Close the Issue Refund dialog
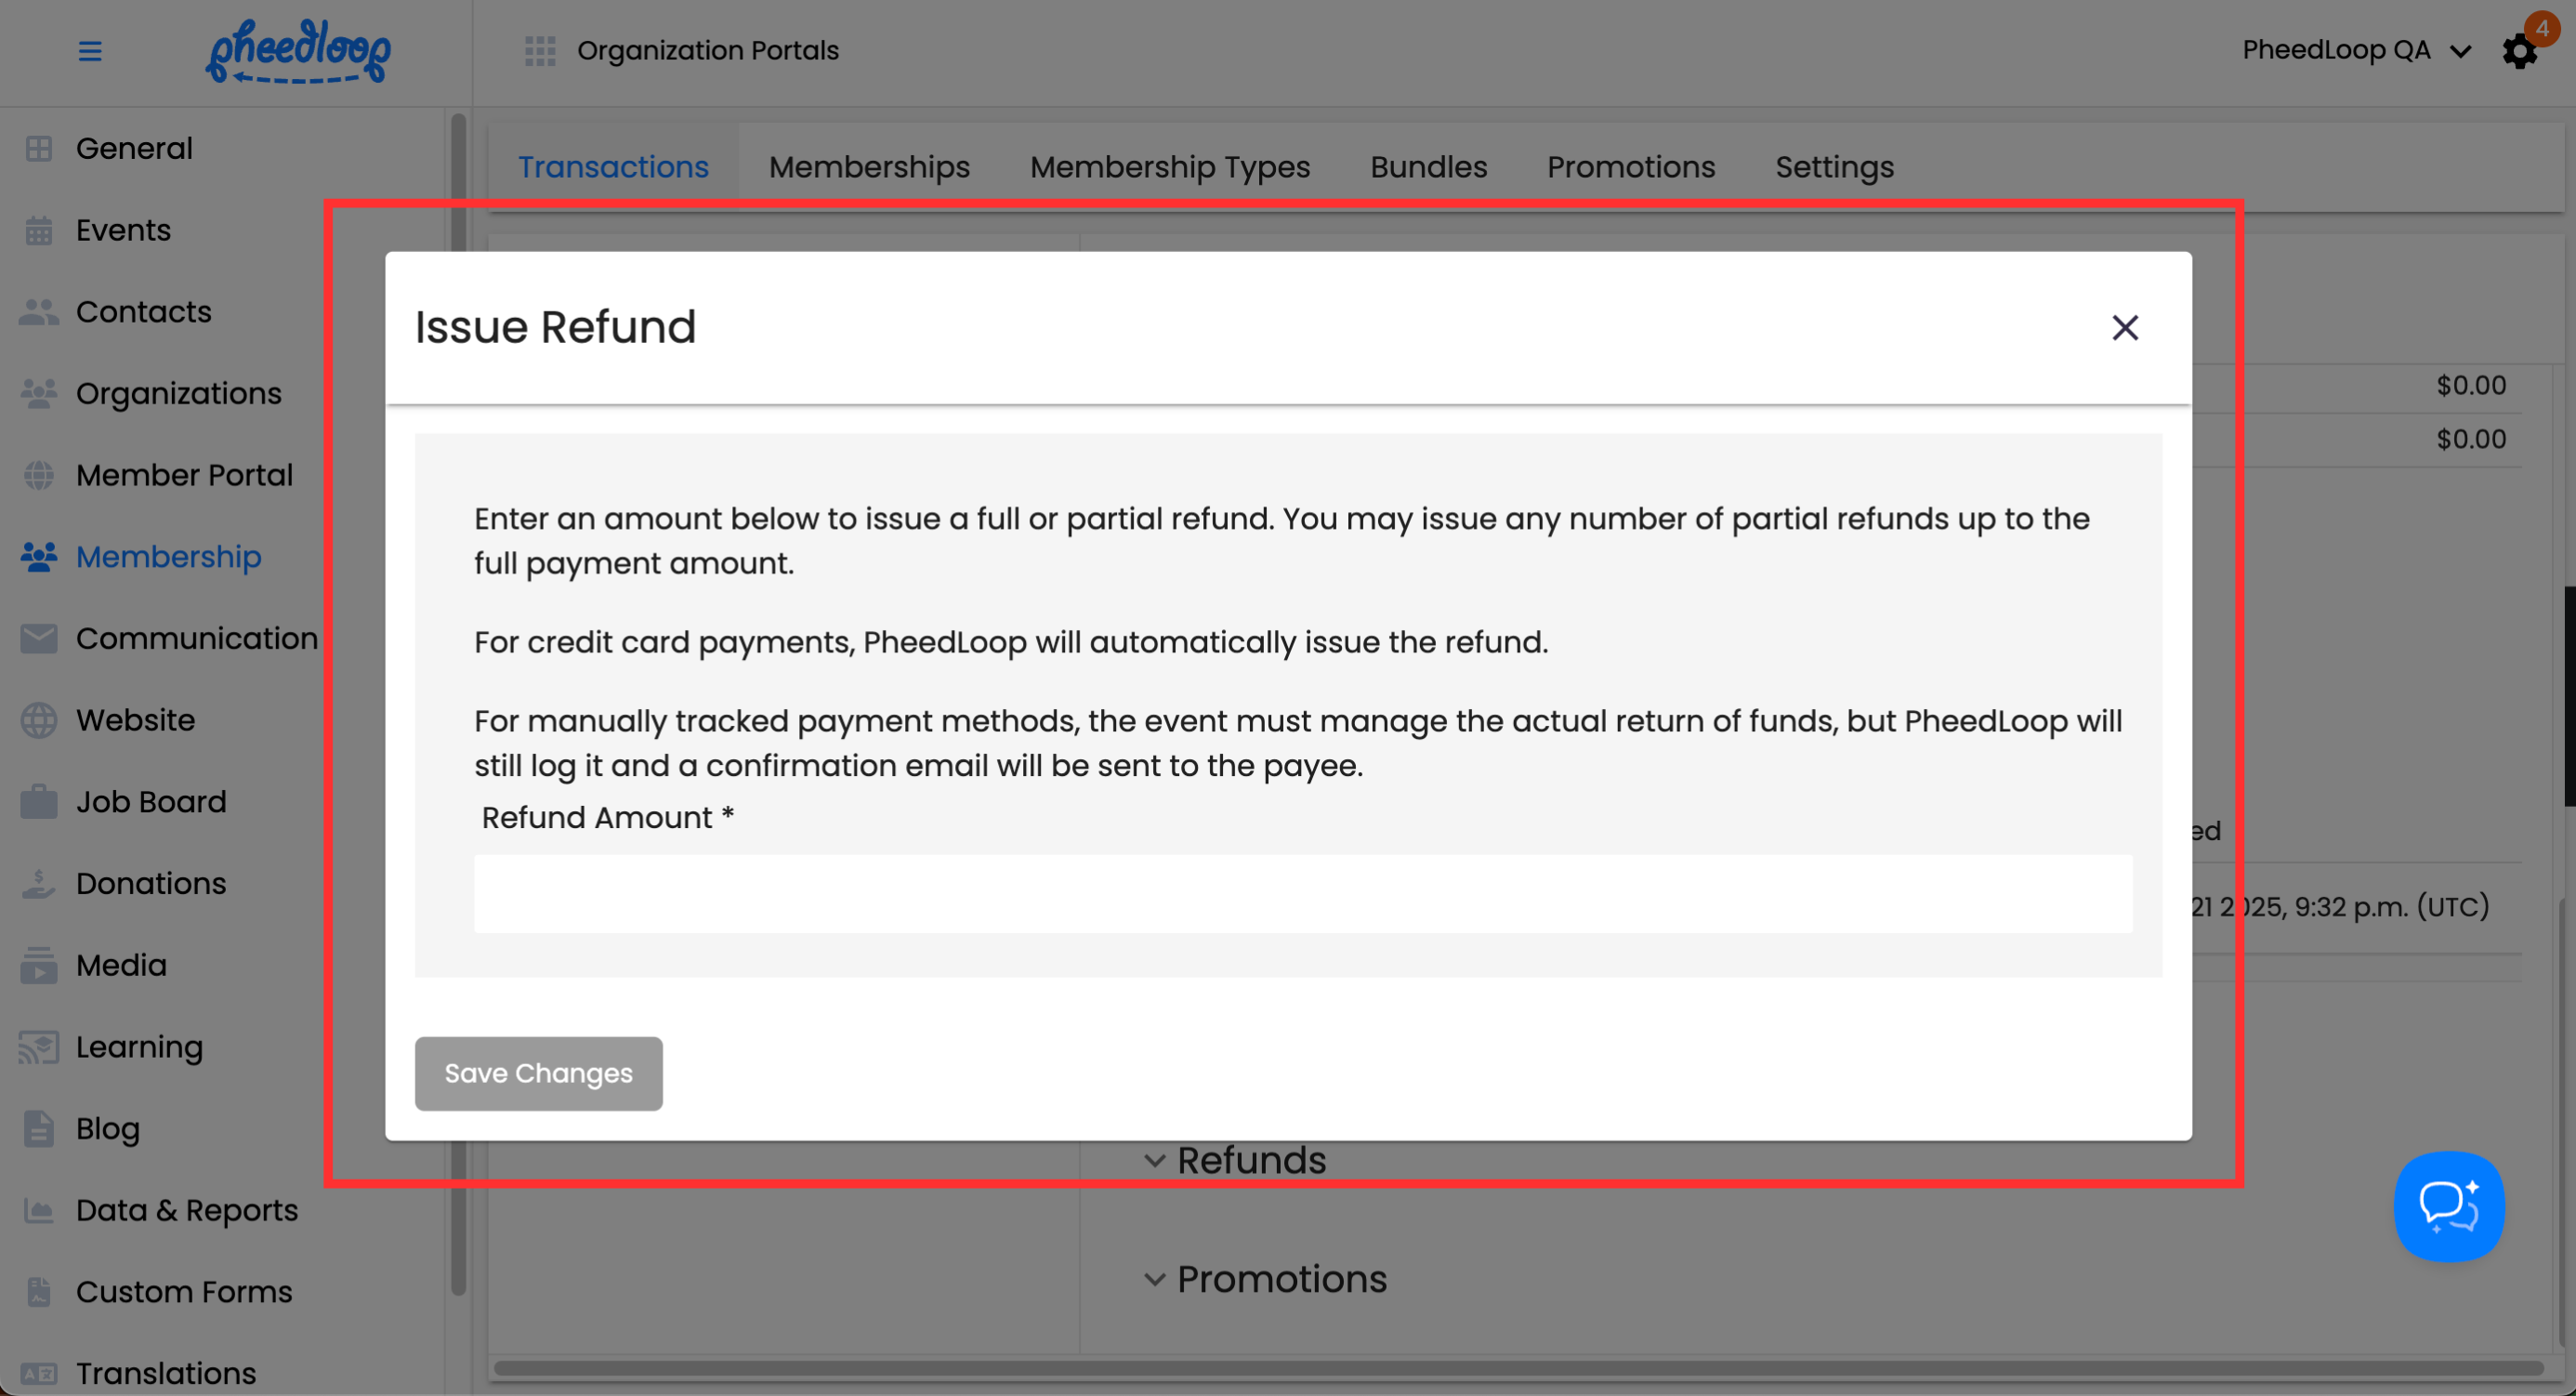Image resolution: width=2576 pixels, height=1396 pixels. pyautogui.click(x=2125, y=328)
